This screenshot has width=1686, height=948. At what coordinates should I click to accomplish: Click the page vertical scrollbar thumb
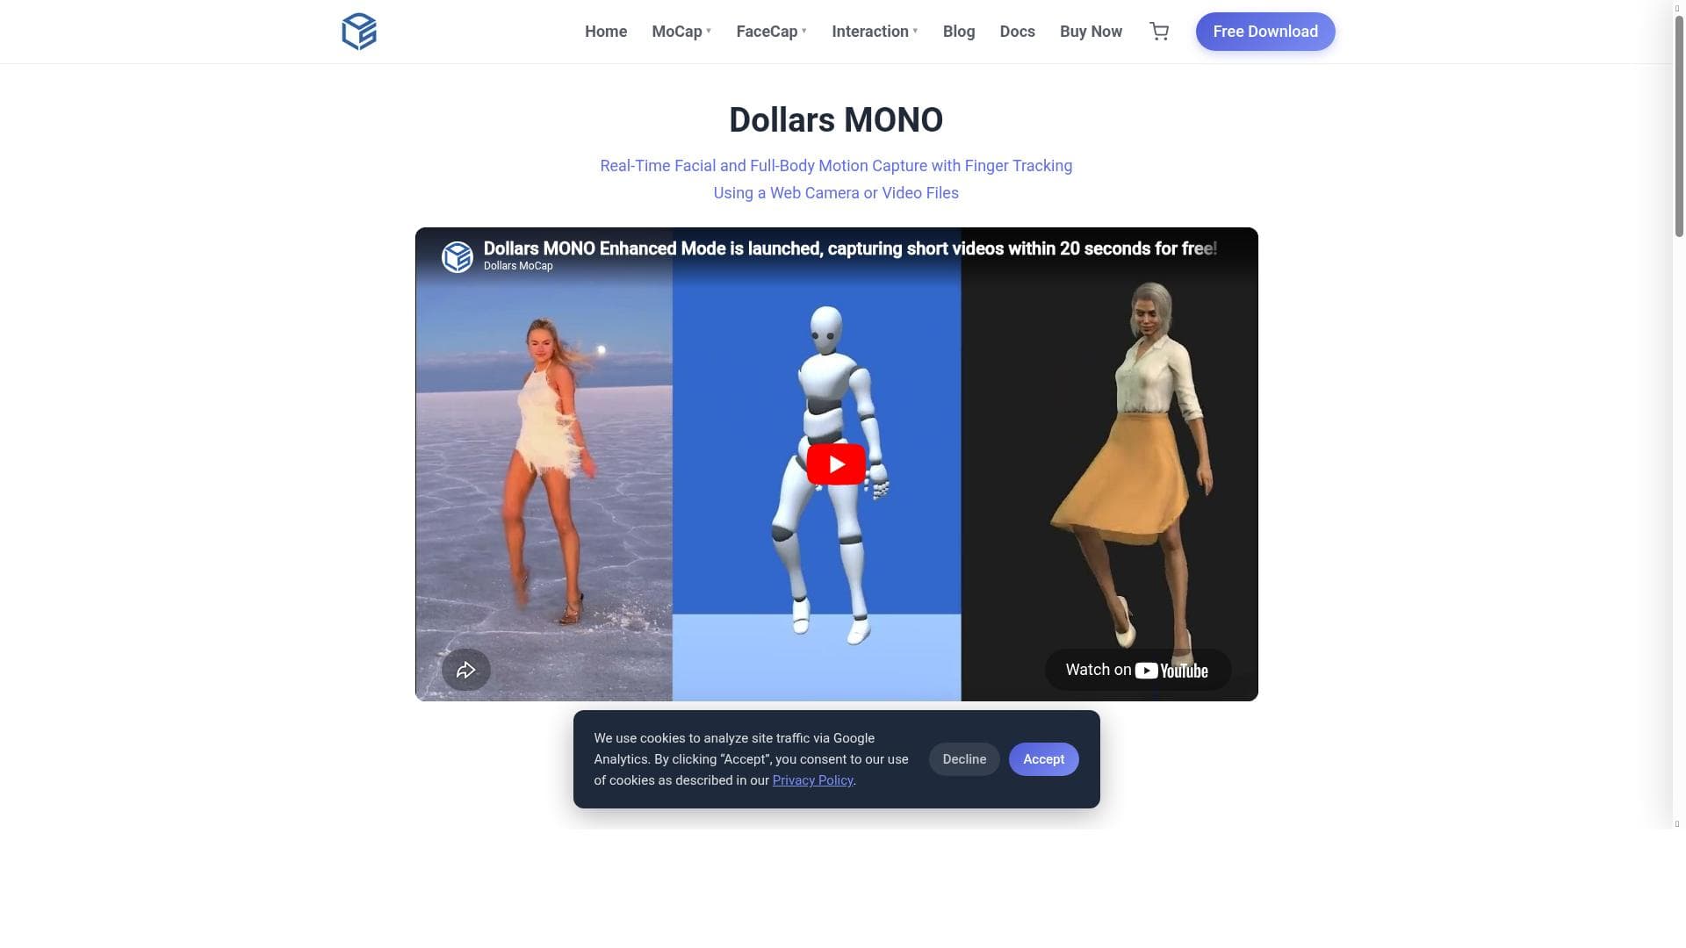(1679, 126)
